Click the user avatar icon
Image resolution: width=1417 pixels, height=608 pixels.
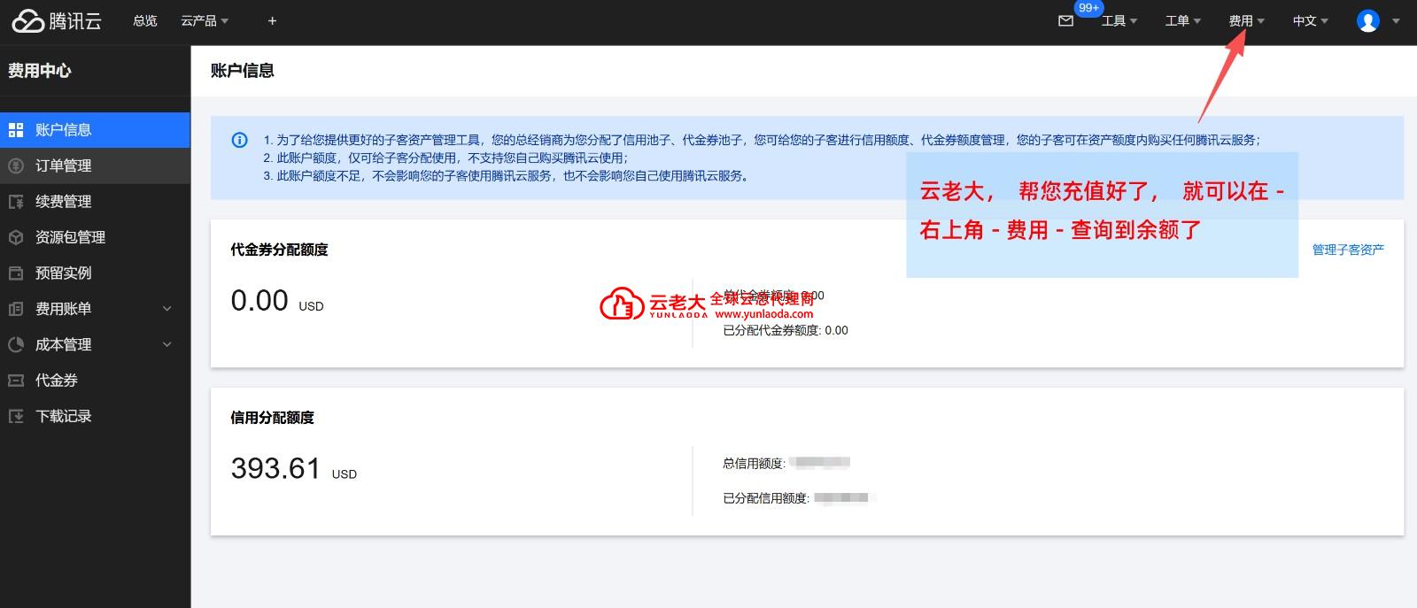pos(1367,20)
